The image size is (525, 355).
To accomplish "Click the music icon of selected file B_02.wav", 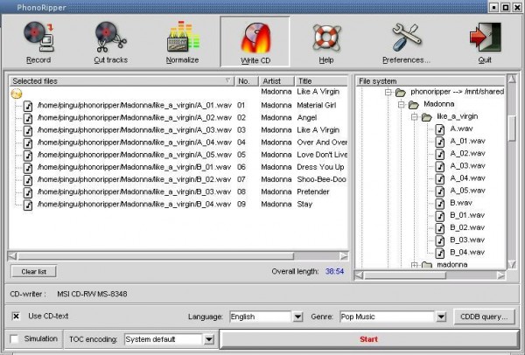I will [28, 180].
